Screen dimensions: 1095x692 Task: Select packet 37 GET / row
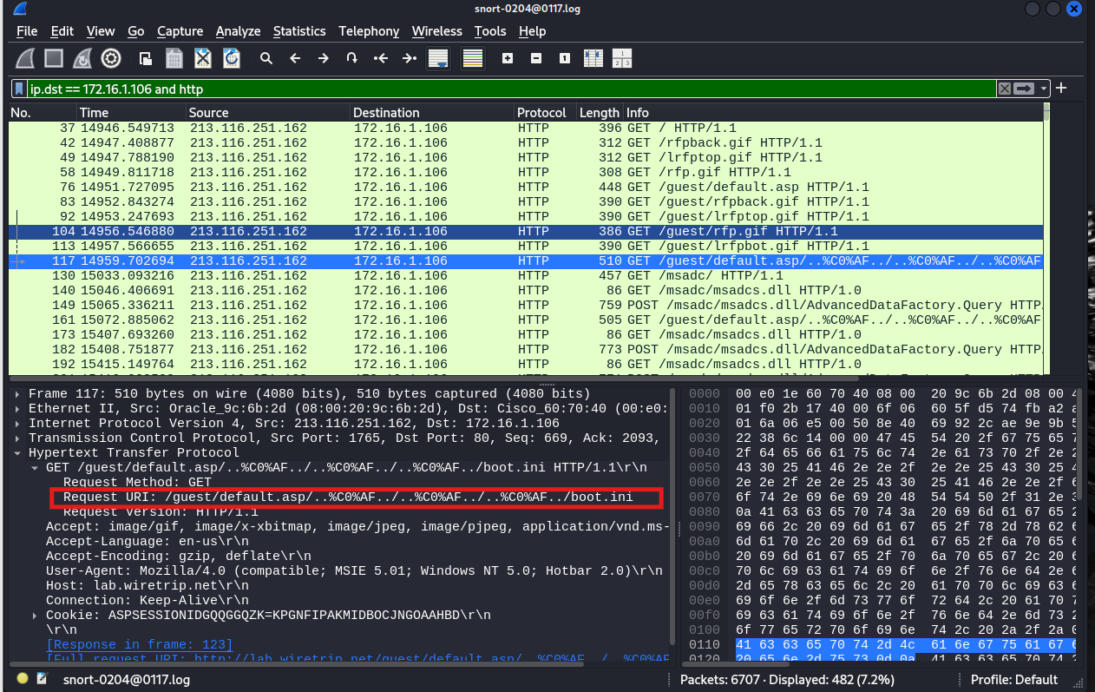(x=526, y=129)
